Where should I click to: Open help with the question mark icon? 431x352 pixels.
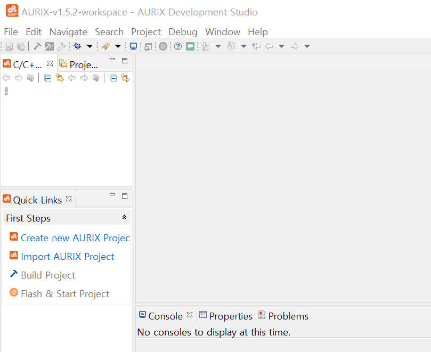[x=178, y=46]
